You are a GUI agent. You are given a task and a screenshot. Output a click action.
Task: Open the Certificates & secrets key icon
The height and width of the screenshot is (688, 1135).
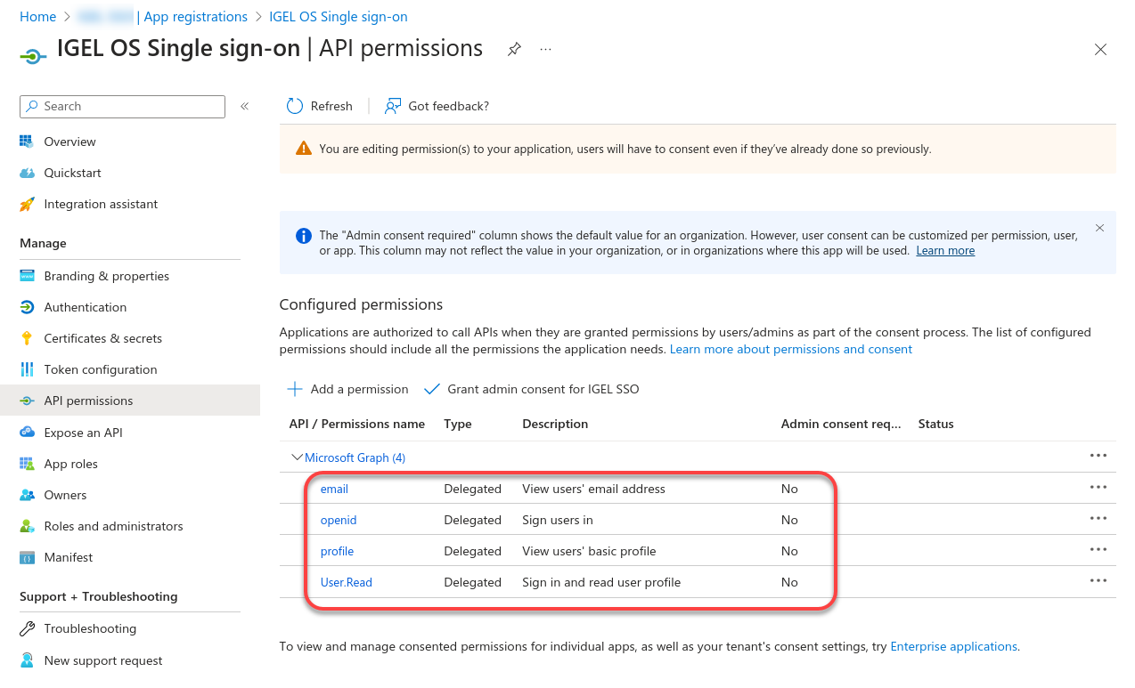(27, 338)
